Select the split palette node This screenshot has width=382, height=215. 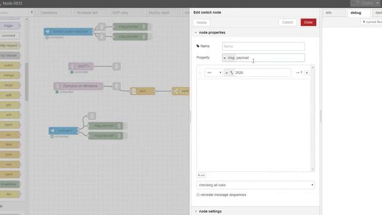[x=10, y=95]
